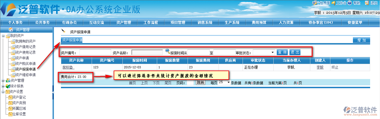Click the icon beside 资产购买申请

[x=13, y=64]
